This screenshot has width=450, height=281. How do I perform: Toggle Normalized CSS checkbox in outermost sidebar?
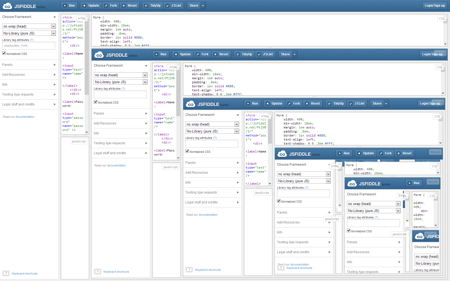(x=4, y=53)
